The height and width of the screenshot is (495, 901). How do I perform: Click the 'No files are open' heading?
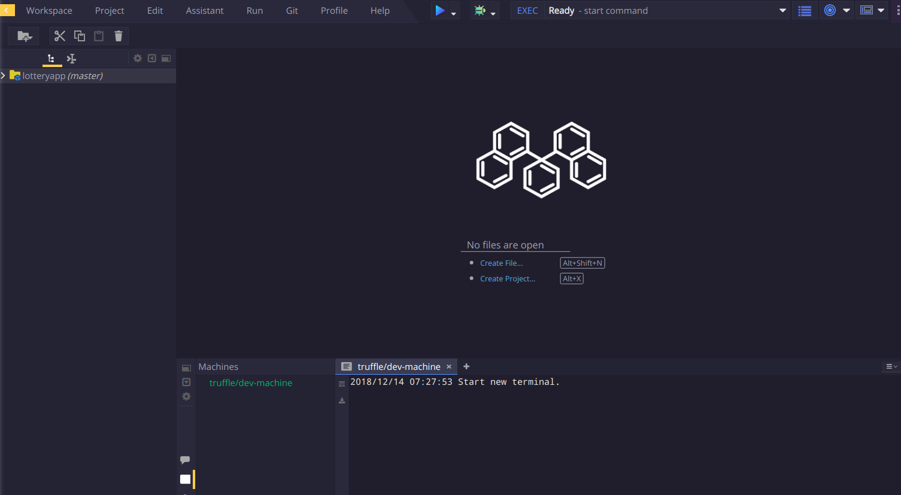(x=505, y=245)
